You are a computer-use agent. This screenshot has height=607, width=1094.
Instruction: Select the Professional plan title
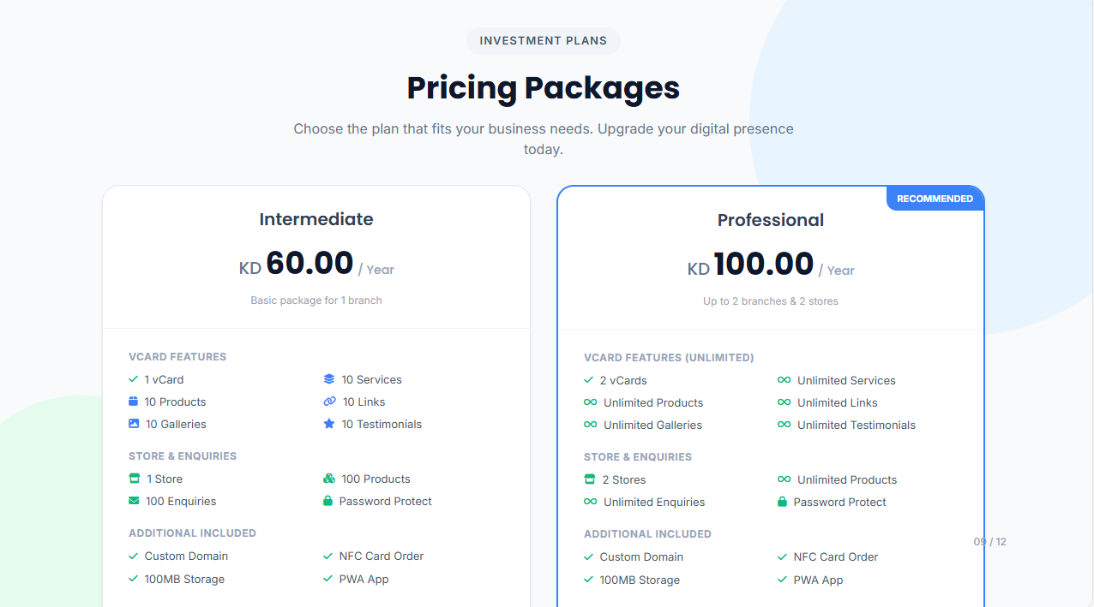pos(771,220)
